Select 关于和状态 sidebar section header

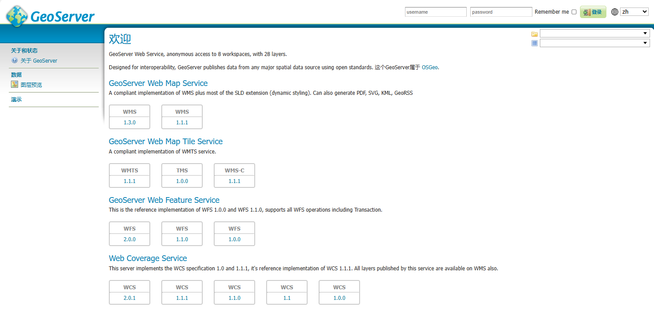[x=24, y=51]
